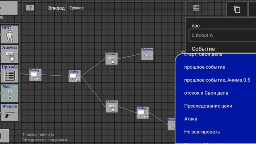This screenshot has width=256, height=144.
Task: Choose 'Атака' from the event list
Action: [191, 119]
